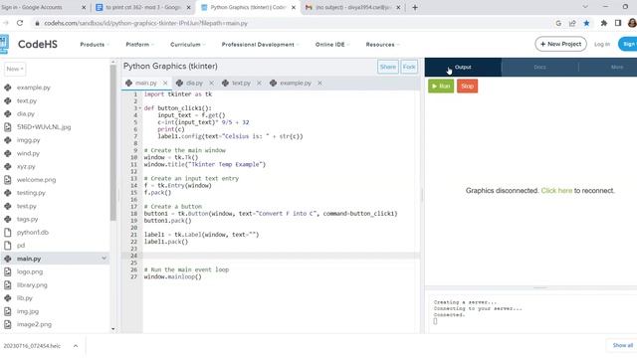Open the Products menu

coord(95,44)
